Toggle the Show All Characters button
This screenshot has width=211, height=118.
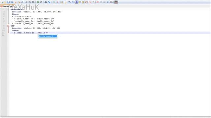click(x=73, y=2)
